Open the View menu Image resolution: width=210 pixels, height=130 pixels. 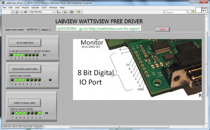(17, 8)
